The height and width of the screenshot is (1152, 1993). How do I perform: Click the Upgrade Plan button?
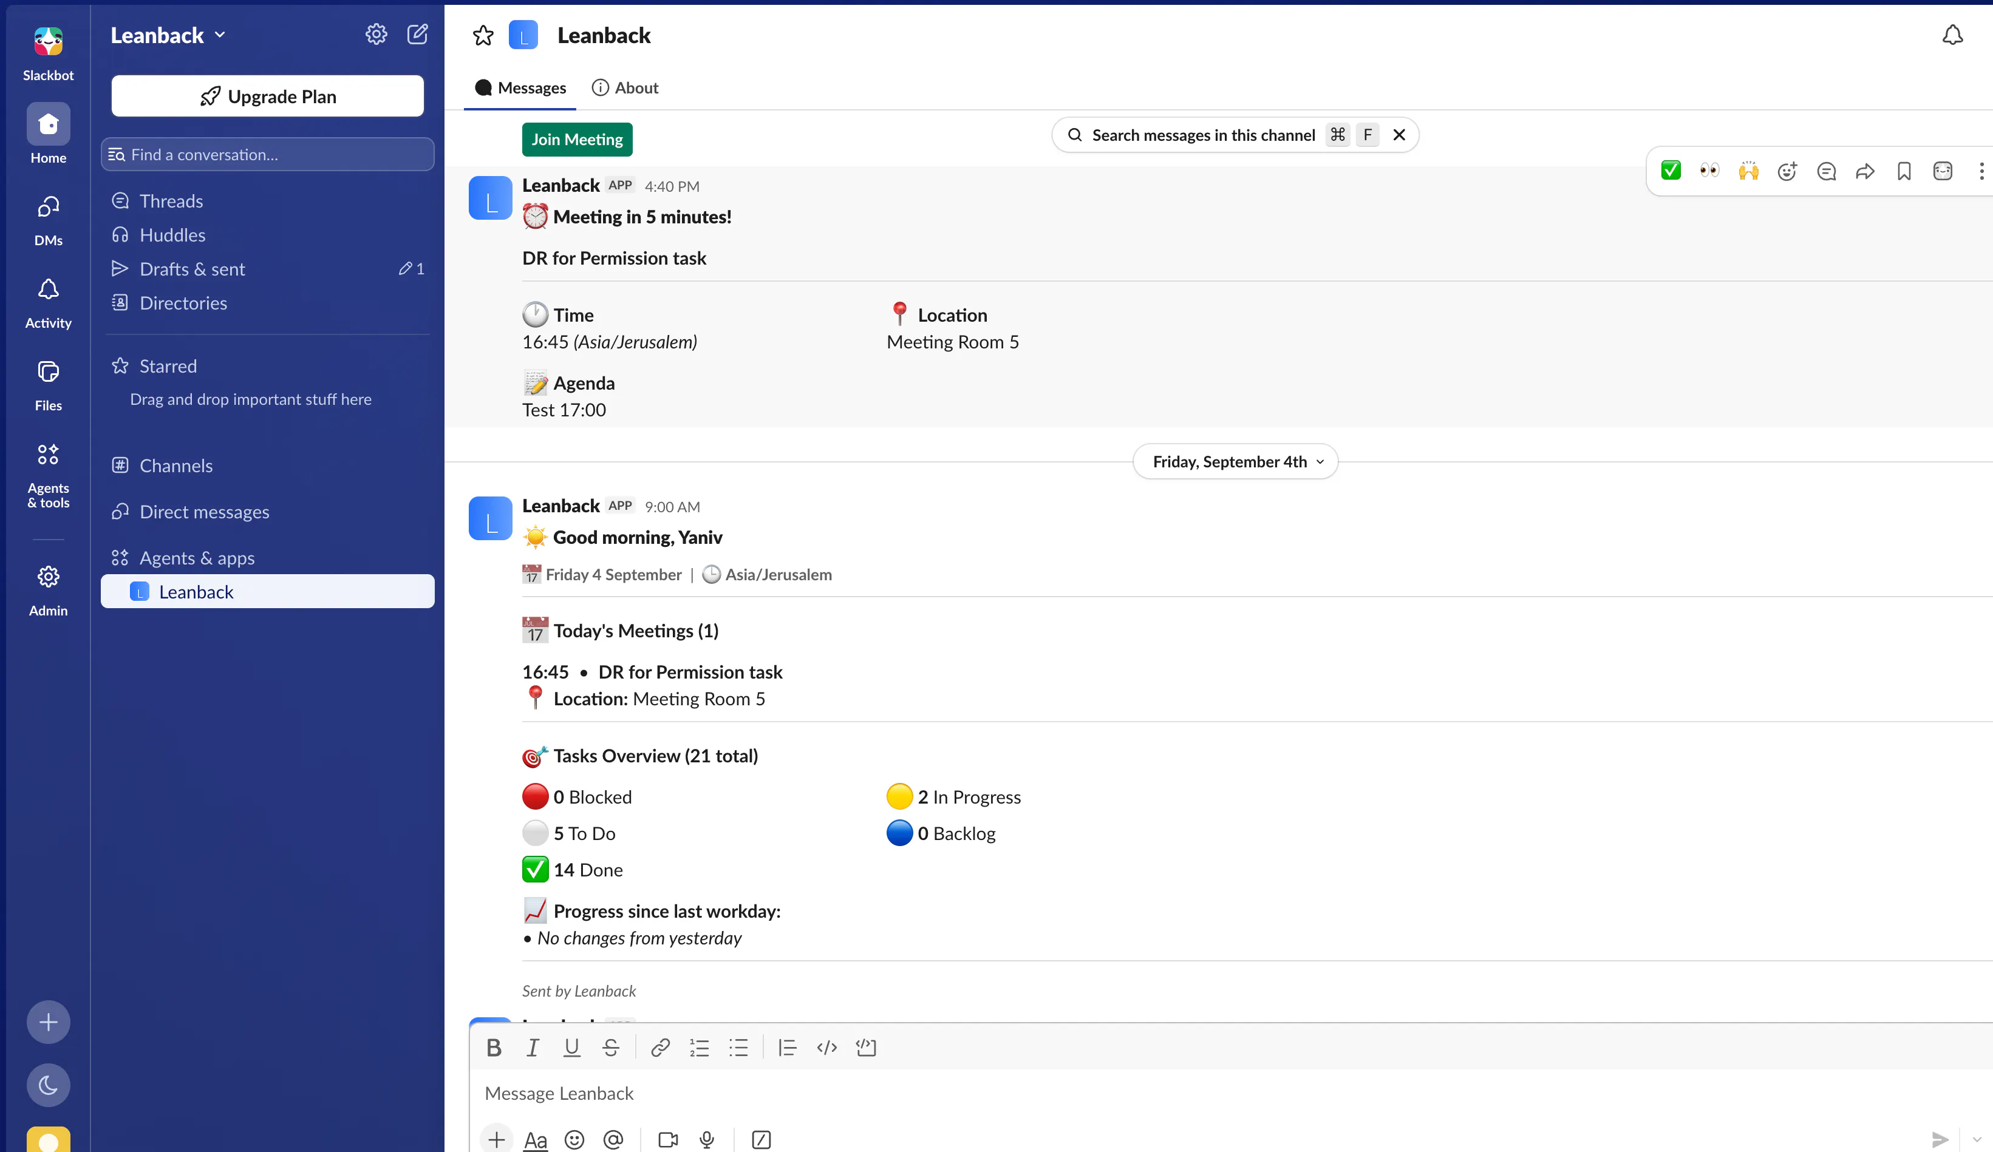(x=267, y=96)
